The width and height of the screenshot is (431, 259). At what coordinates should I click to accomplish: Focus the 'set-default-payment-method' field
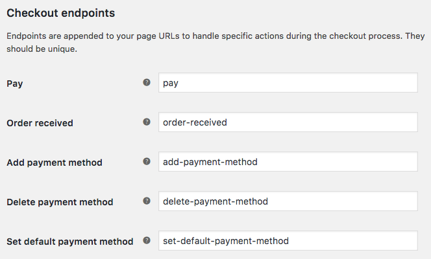click(x=288, y=240)
